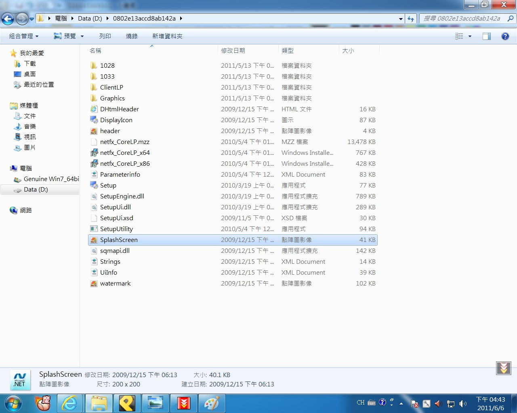Go forward with the Forward arrow button
The image size is (517, 413).
pyautogui.click(x=22, y=19)
